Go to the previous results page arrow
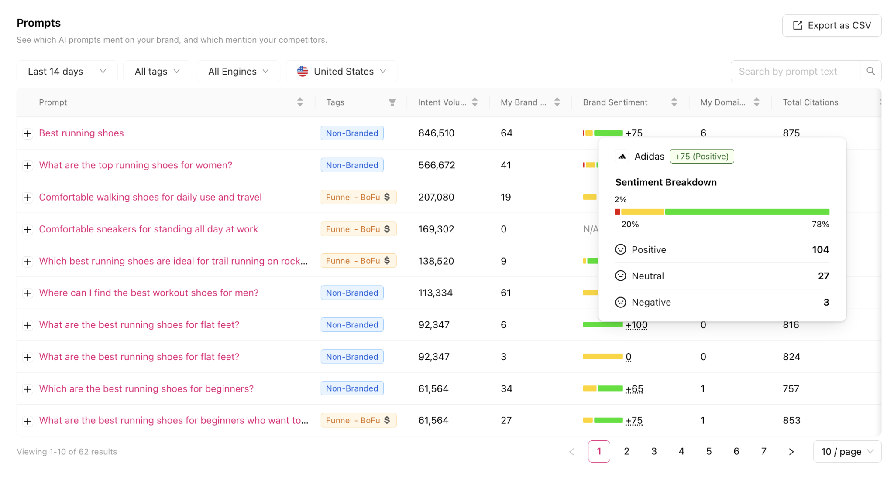This screenshot has height=477, width=894. click(x=571, y=452)
